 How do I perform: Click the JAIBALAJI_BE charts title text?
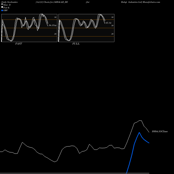pos(52,2)
